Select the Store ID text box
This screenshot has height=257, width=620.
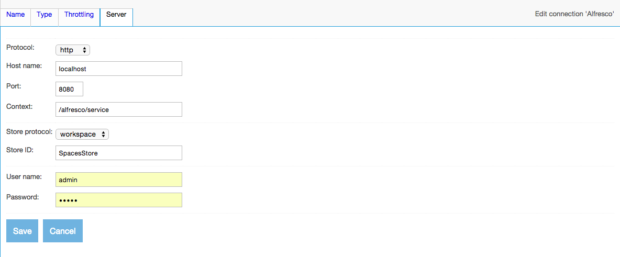coord(119,153)
